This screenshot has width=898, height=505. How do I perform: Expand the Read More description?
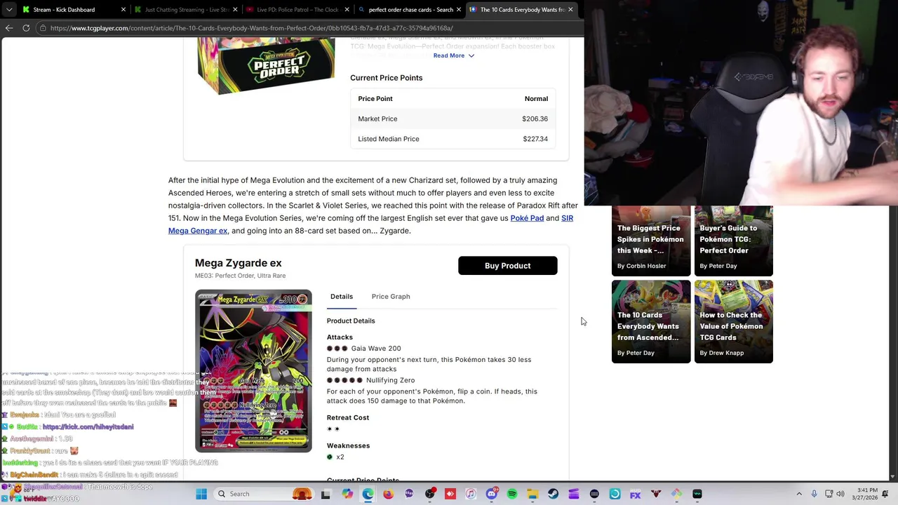(453, 55)
